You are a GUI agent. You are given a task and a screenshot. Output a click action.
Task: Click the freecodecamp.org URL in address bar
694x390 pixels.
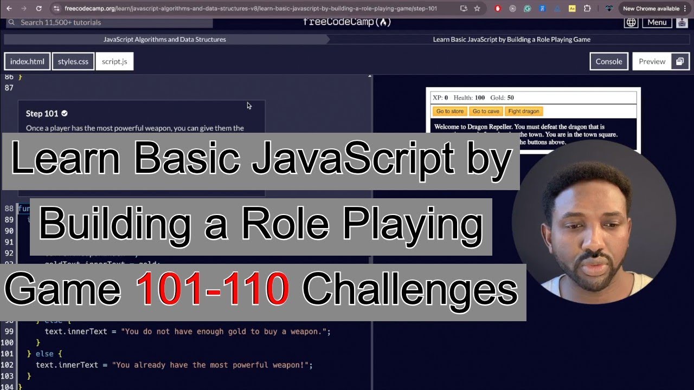[250, 9]
